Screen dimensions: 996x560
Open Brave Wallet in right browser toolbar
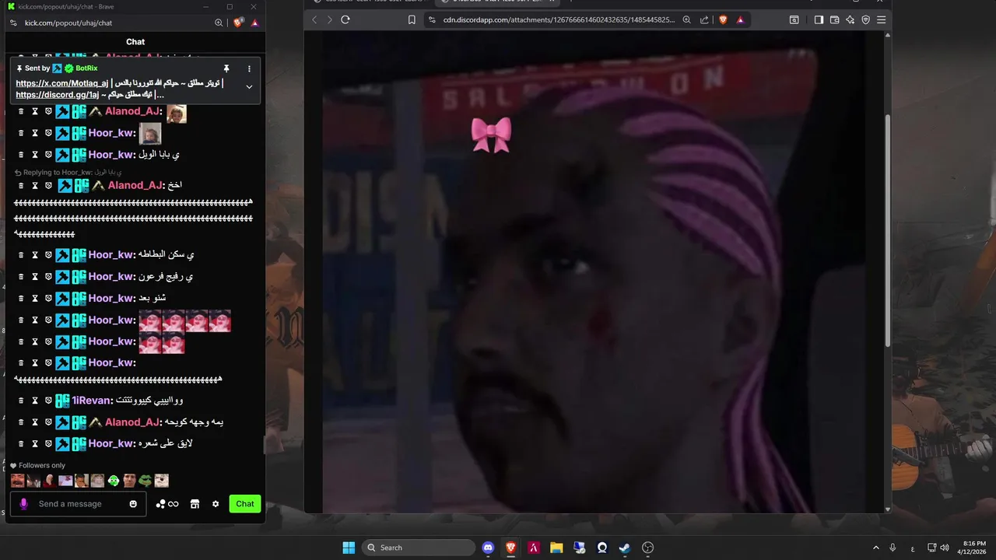834,19
